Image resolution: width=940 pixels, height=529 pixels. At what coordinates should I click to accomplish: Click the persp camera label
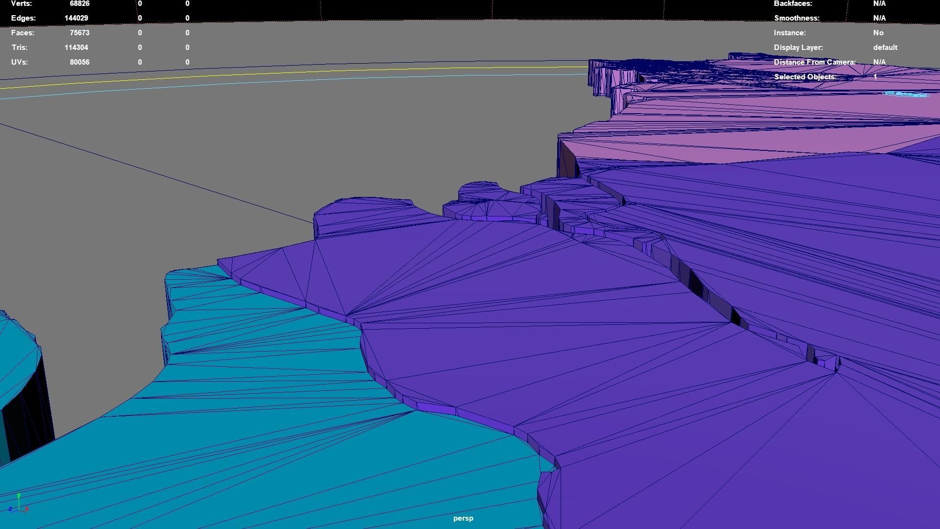pos(463,518)
